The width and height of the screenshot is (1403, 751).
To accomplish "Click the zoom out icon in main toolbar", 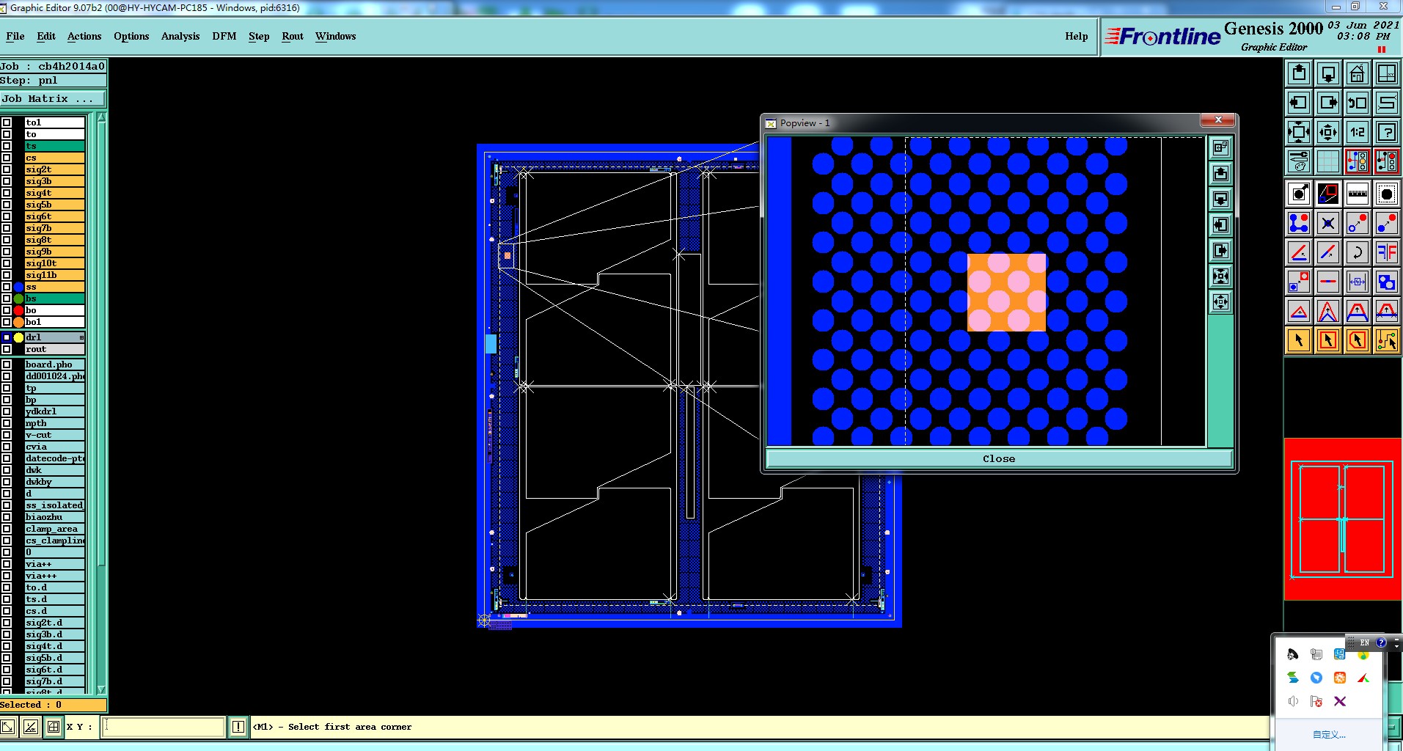I will (x=1328, y=132).
